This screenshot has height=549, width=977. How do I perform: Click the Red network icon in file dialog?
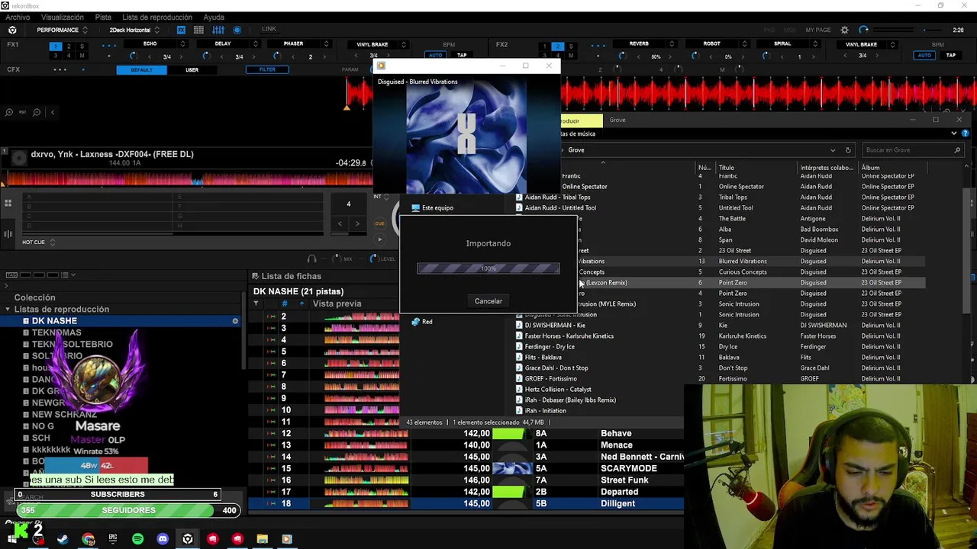point(415,322)
